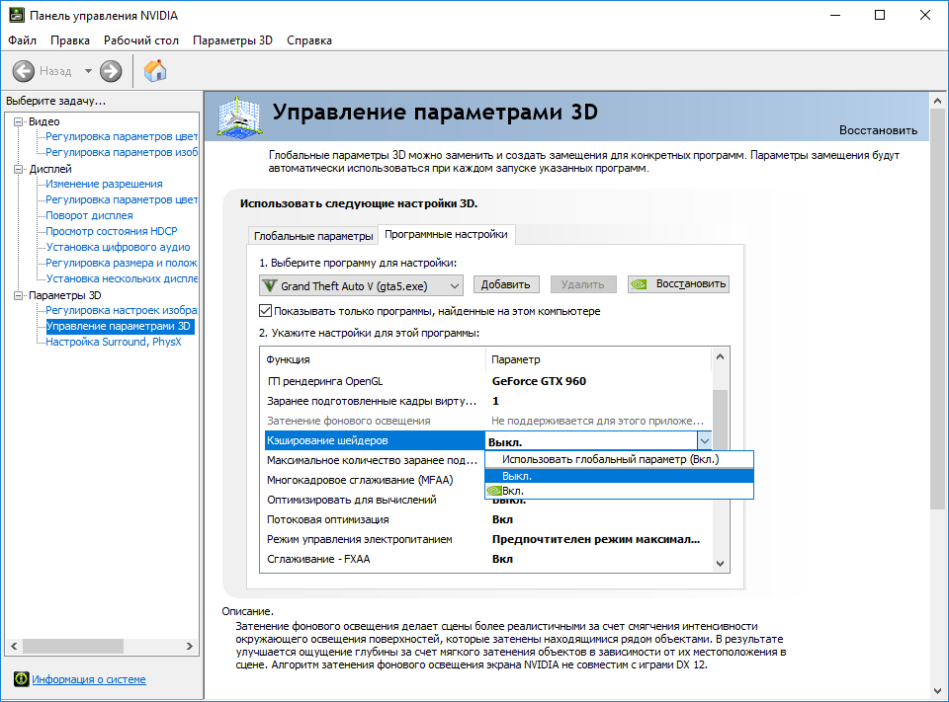Image resolution: width=949 pixels, height=702 pixels.
Task: Click the task tree horizontal scrollbar thumb
Action: [72, 647]
